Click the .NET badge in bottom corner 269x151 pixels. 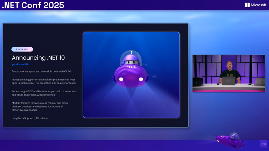[264, 144]
